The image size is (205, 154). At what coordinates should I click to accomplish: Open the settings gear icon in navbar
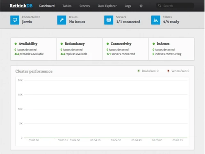(x=141, y=6)
